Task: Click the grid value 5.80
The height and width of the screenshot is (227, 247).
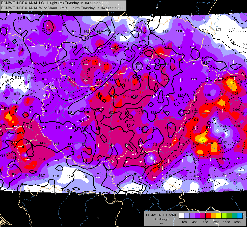Action: point(31,78)
